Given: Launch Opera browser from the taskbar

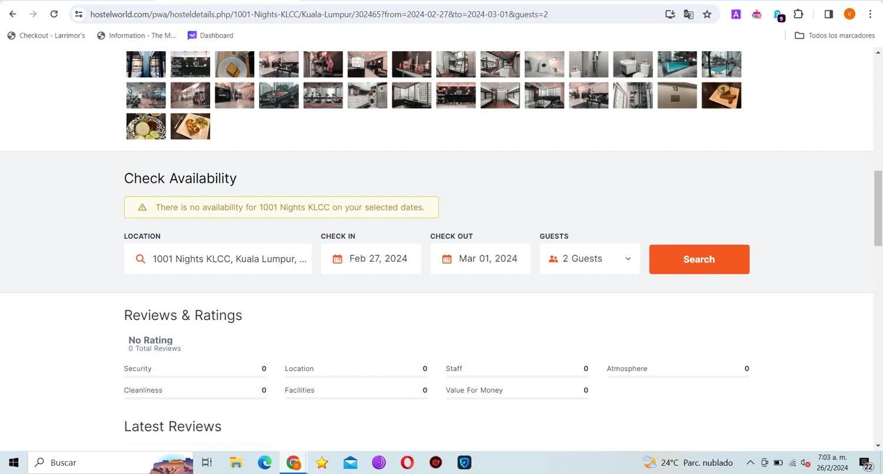Looking at the screenshot, I should [x=407, y=463].
